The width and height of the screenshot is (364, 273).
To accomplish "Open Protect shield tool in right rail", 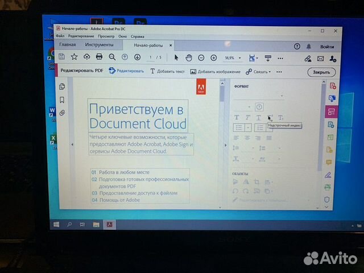I will point(326,200).
